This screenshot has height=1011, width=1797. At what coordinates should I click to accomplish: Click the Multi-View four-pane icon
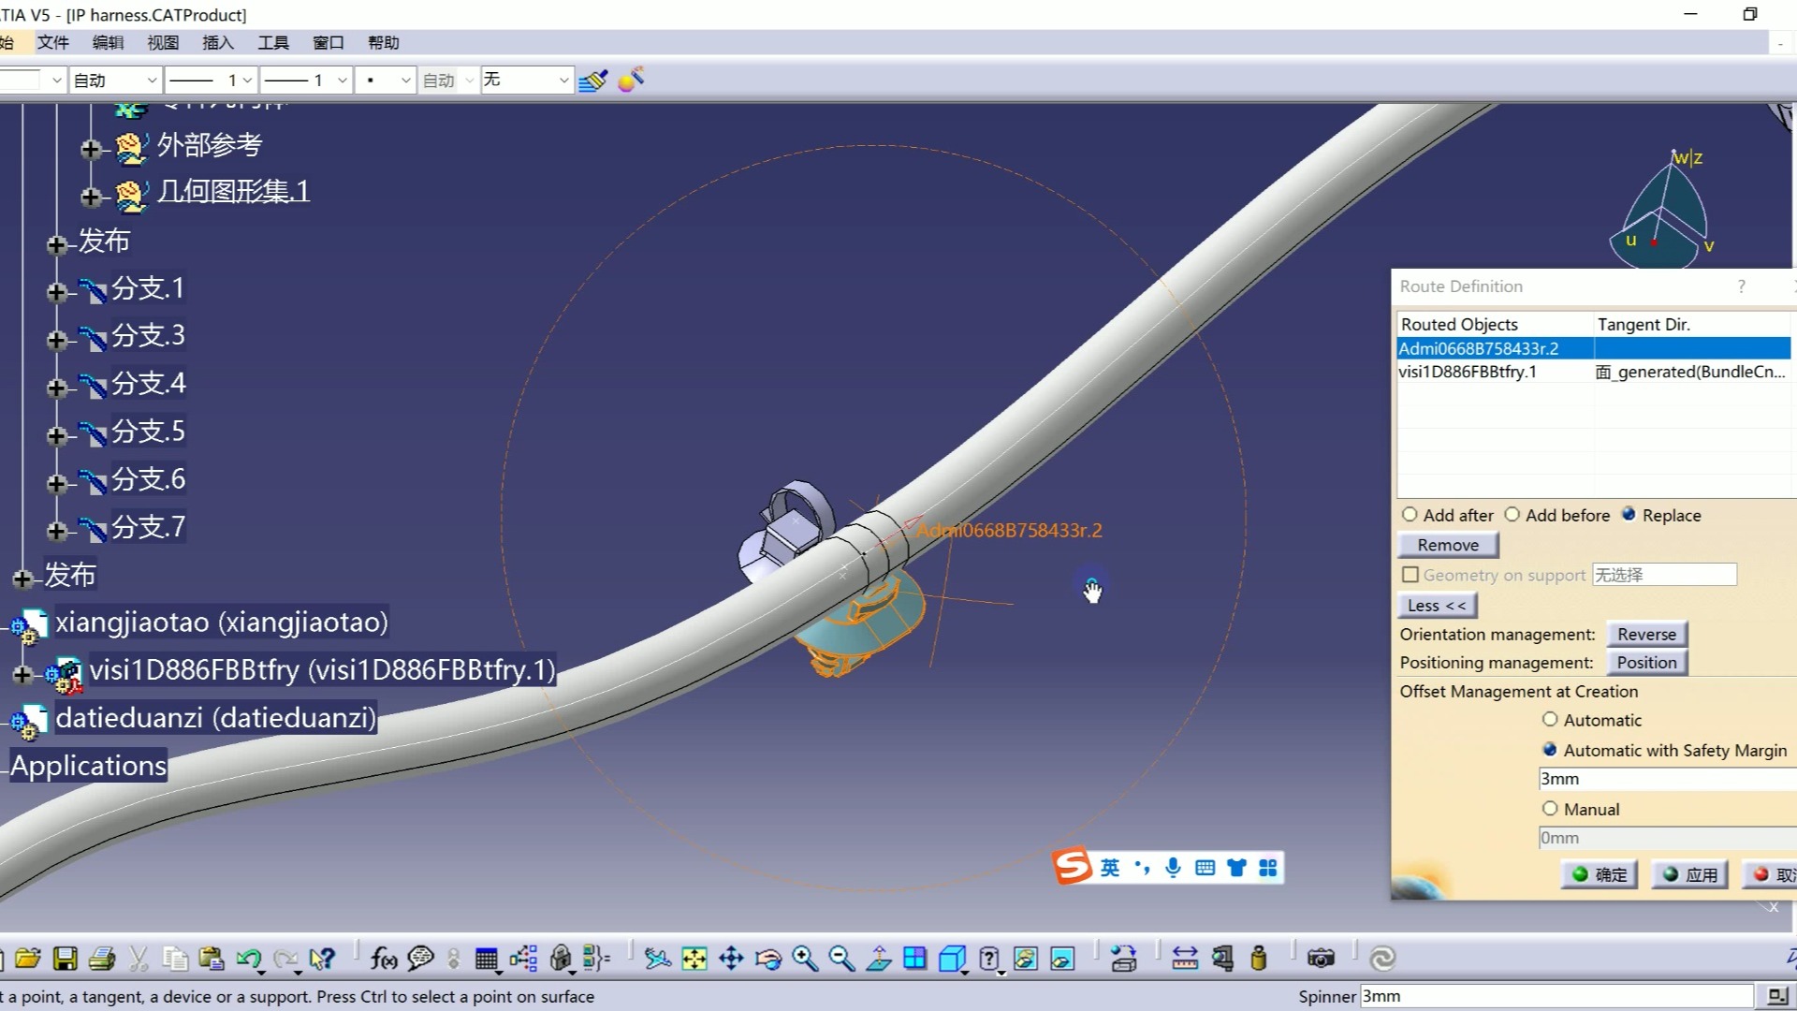click(x=914, y=958)
